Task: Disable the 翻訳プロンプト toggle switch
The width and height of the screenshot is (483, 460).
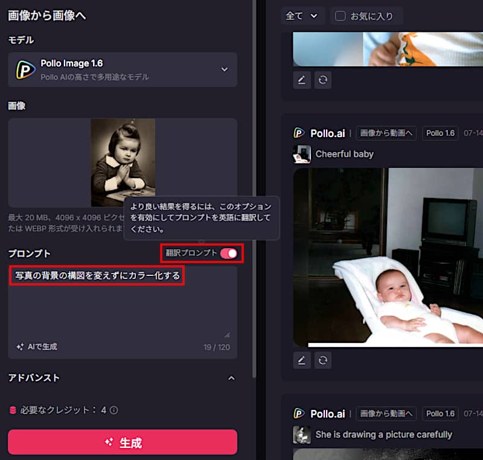Action: tap(228, 253)
